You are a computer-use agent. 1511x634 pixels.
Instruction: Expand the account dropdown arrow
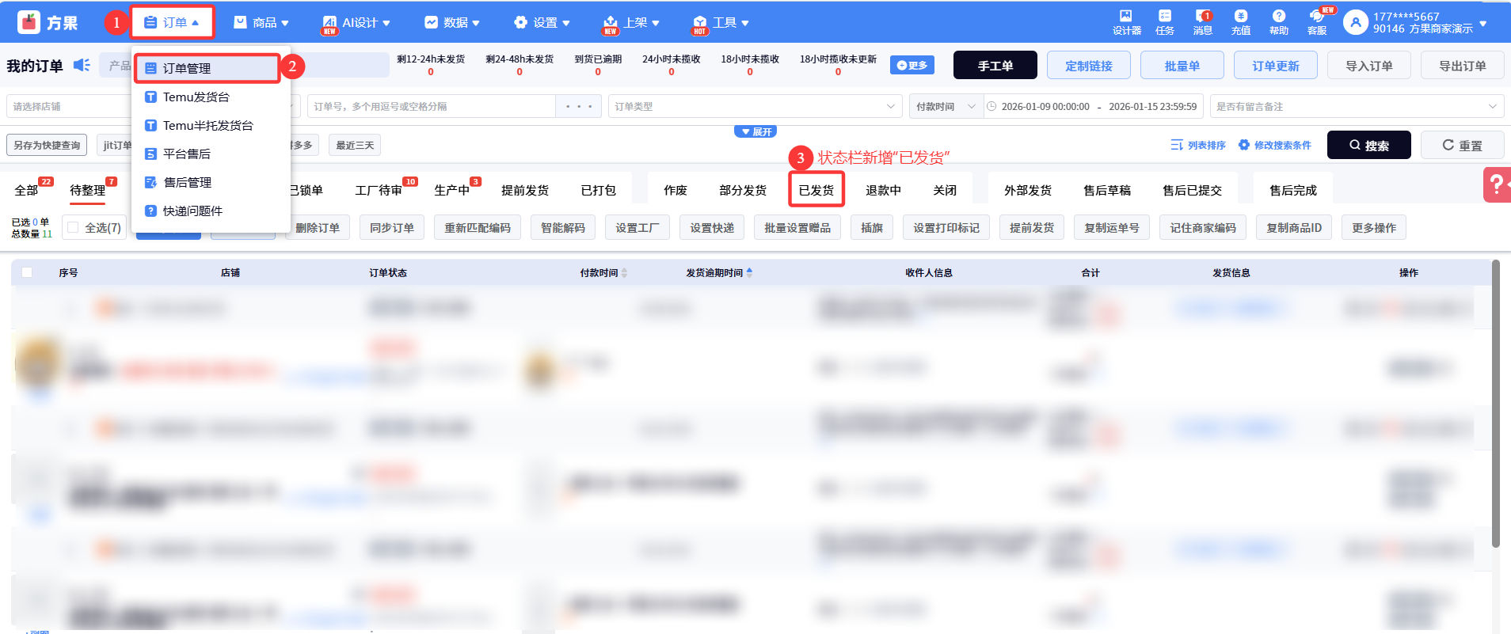[1483, 23]
